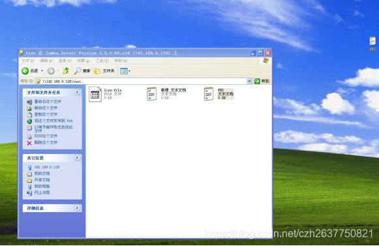Click the FBI file name label

click(220, 90)
